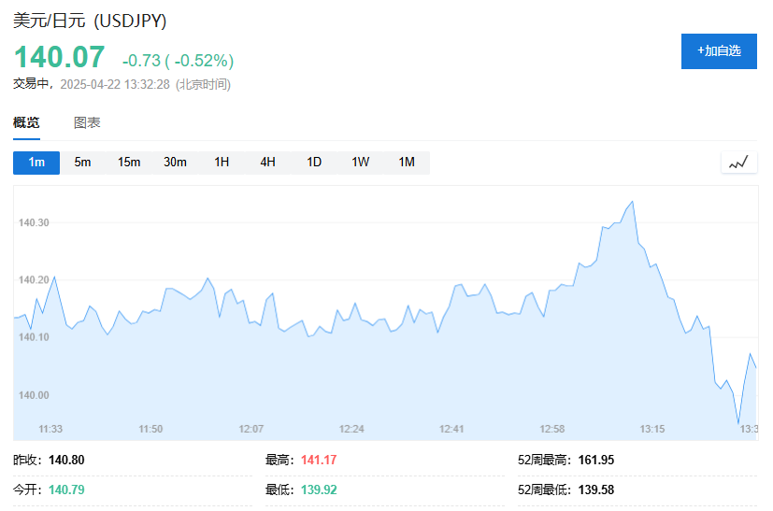Select the 1H timeframe
This screenshot has height=511, width=773.
pyautogui.click(x=222, y=163)
